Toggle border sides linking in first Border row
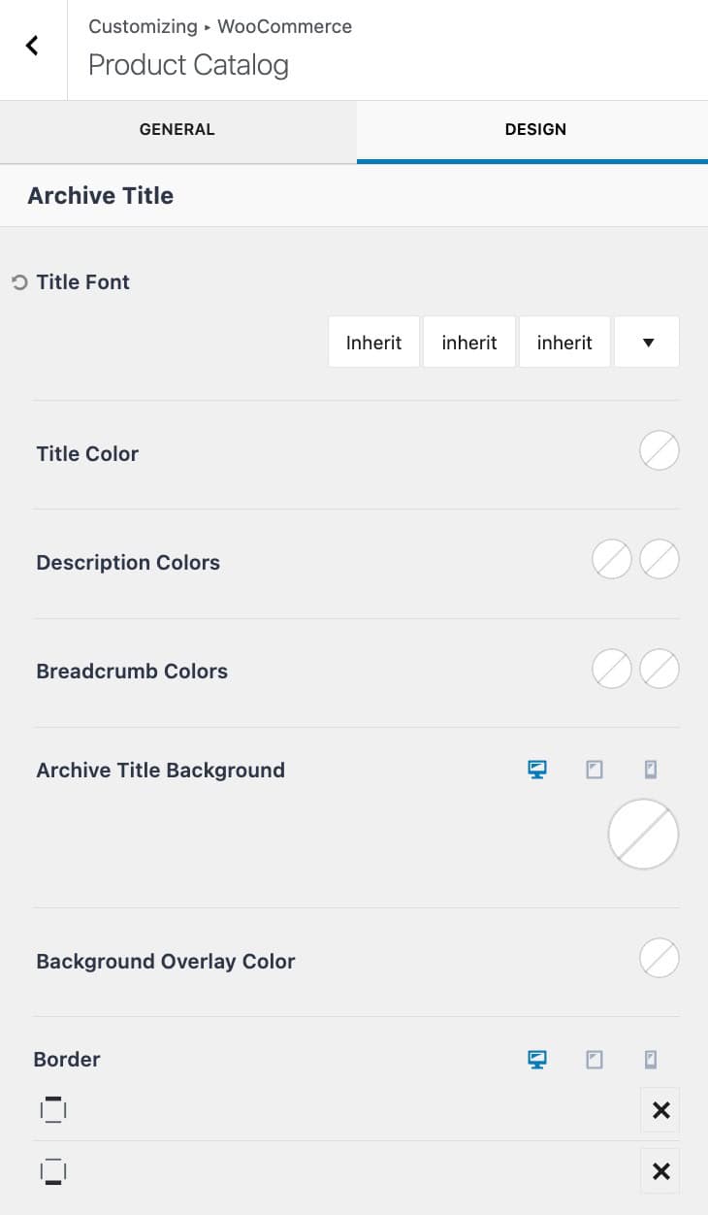 (x=52, y=1109)
